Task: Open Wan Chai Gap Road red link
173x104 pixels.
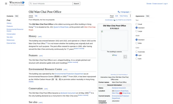Action: coord(62,28)
